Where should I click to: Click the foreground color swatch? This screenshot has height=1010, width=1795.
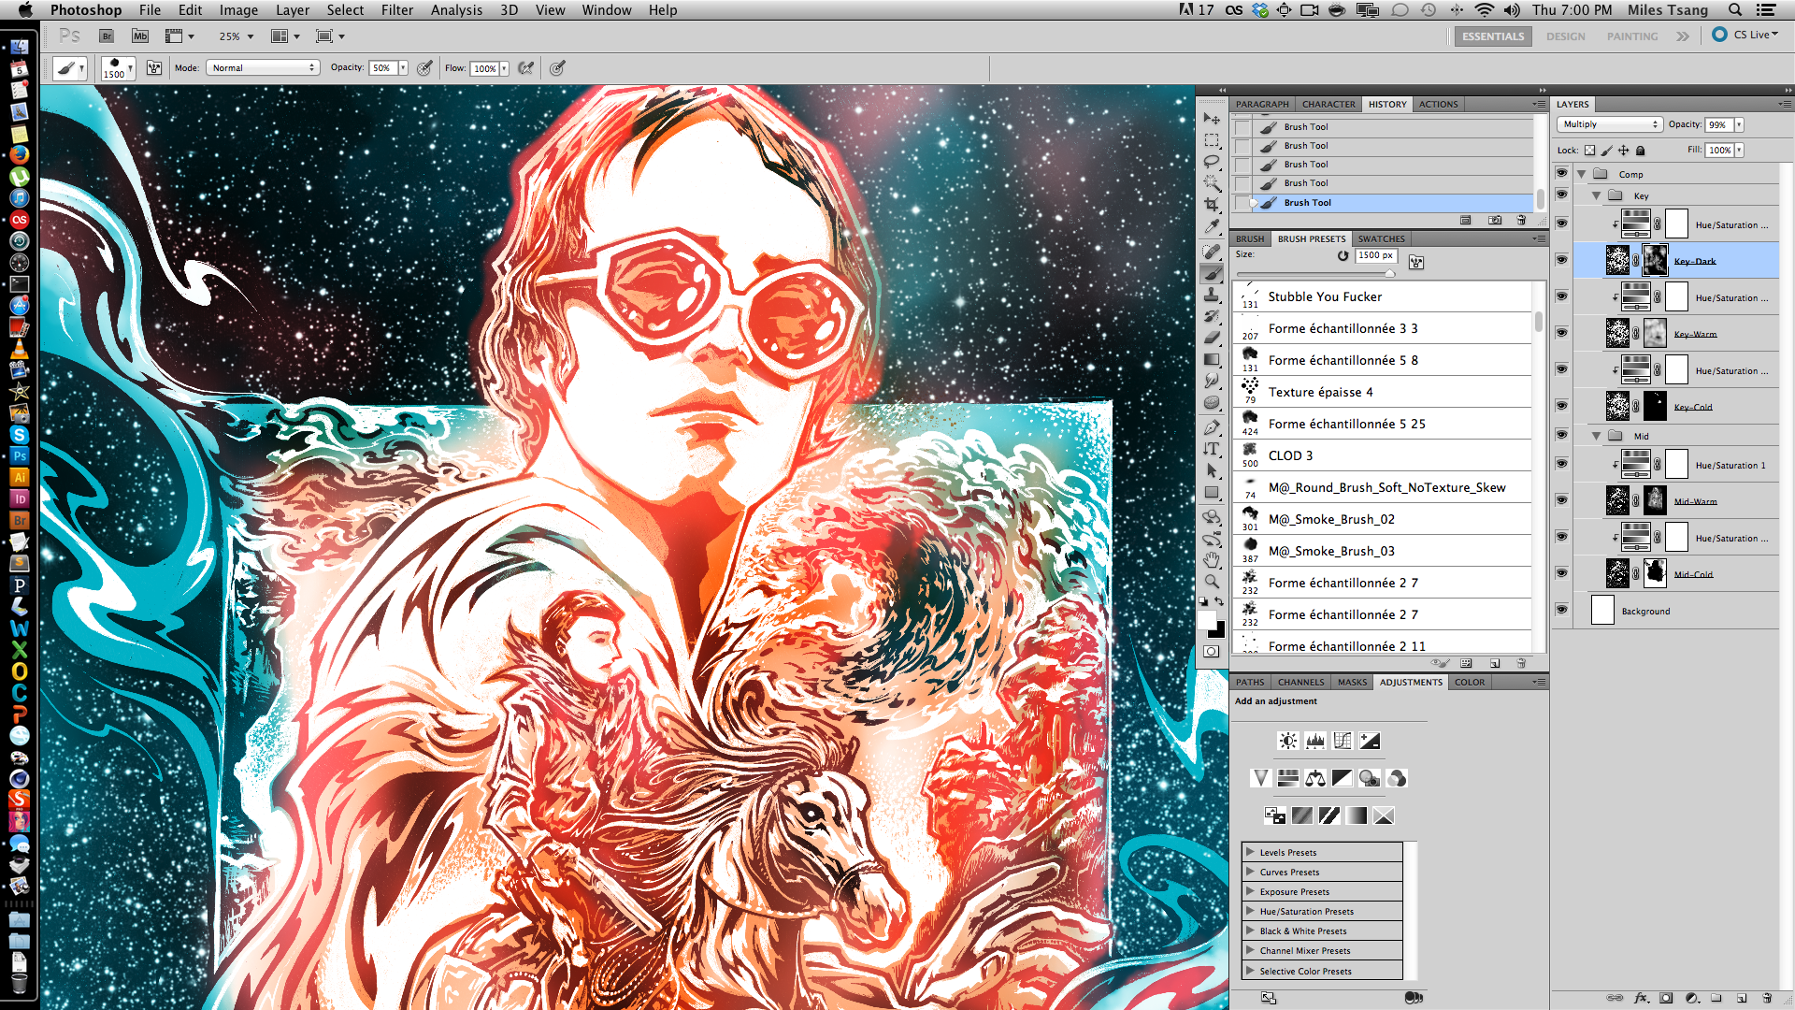point(1207,620)
